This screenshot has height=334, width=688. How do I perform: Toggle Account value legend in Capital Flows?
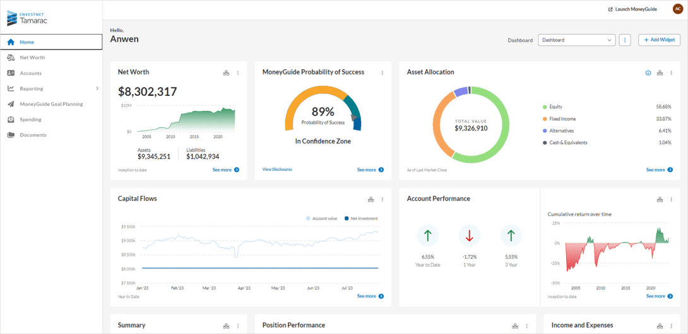pyautogui.click(x=321, y=219)
